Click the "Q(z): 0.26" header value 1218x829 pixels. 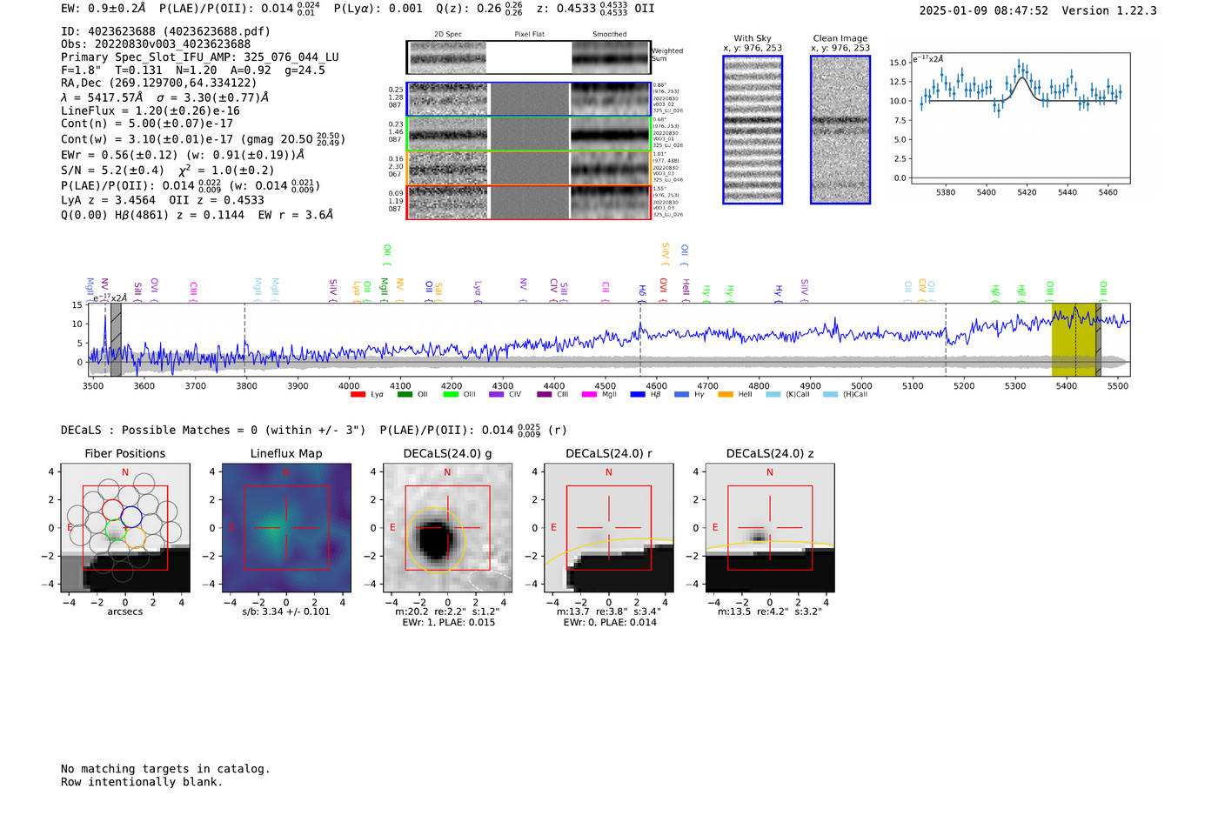[x=468, y=9]
